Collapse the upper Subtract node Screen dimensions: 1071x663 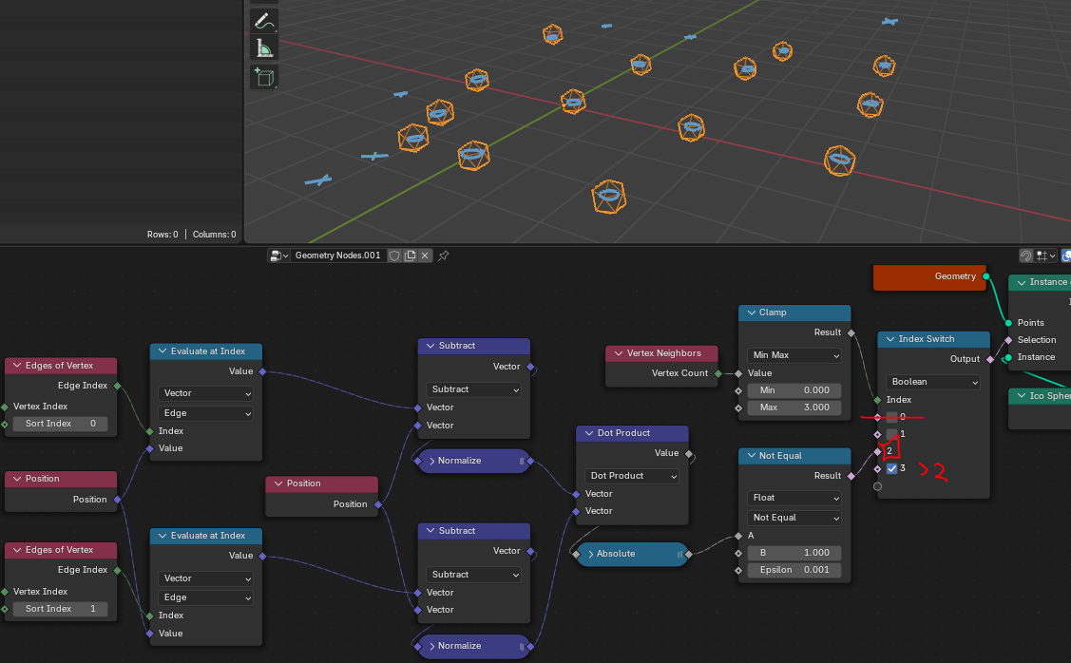click(x=430, y=346)
